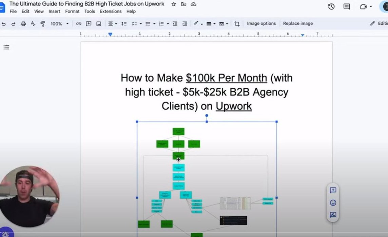Star this document
Screen dimensions: 388x237
click(x=174, y=4)
